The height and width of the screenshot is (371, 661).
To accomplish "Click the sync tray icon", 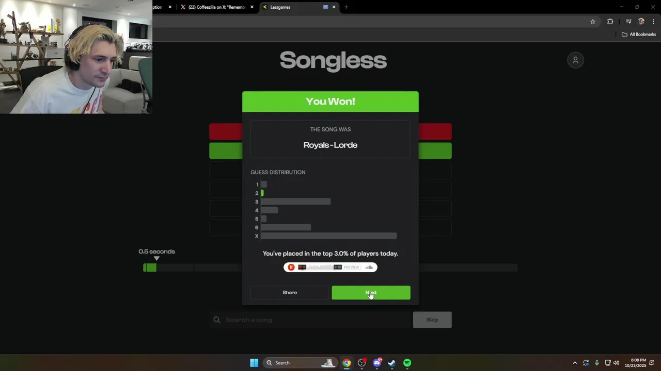I will click(586, 363).
